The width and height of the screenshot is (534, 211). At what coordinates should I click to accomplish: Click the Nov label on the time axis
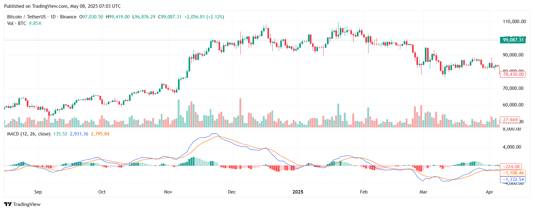[x=168, y=192]
